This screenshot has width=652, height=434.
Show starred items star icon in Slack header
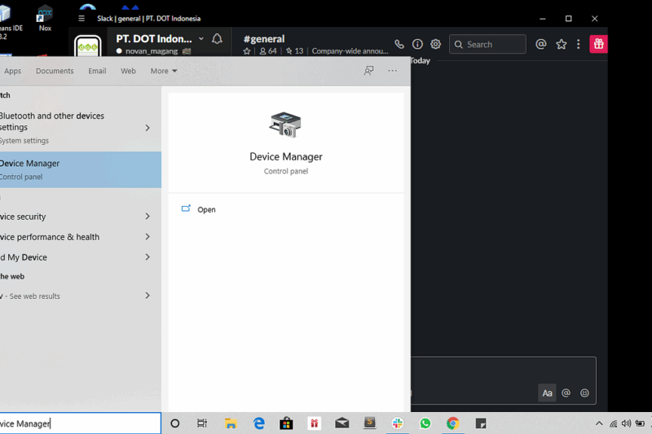point(561,44)
